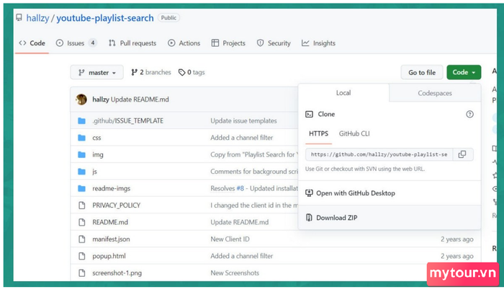Open hallzy owner profile link
This screenshot has height=292, width=504.
pos(37,18)
